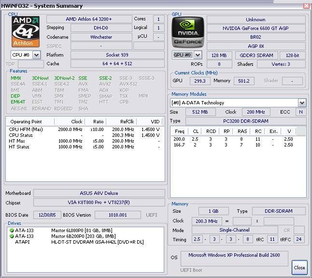Expand the A-DATA Technology memory module dropdown
Viewport: 312px width, 278px height.
[x=302, y=103]
